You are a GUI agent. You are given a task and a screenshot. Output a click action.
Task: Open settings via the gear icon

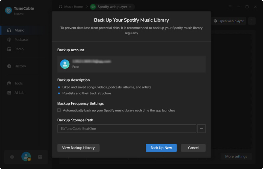(12, 157)
